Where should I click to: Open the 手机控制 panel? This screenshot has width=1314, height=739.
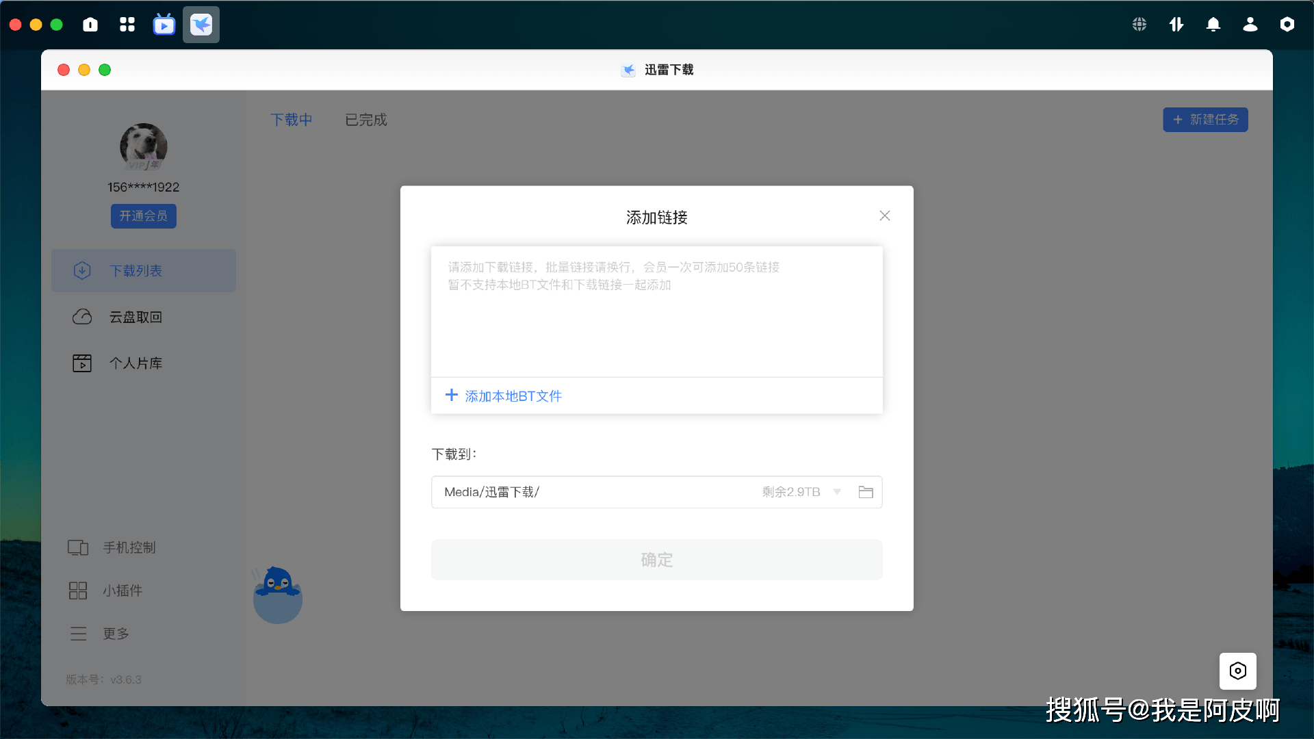129,547
